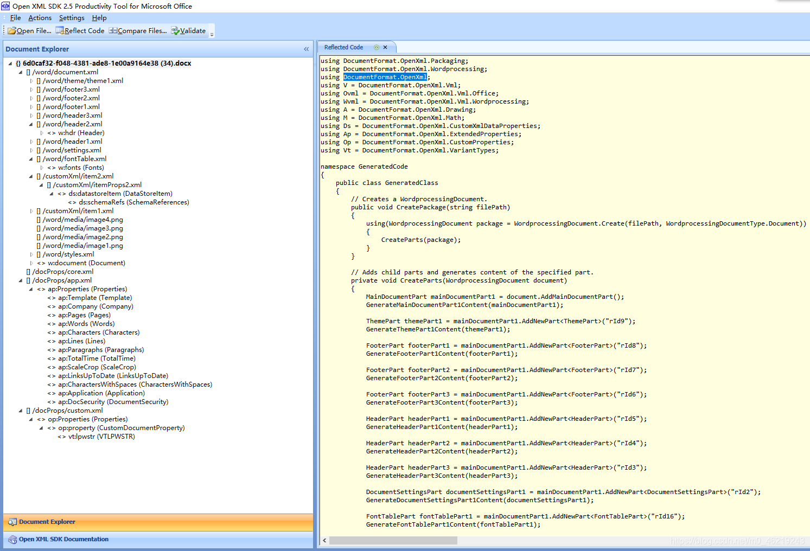Open the Open XML SDK Documentation pane
810x551 pixels.
click(158, 540)
